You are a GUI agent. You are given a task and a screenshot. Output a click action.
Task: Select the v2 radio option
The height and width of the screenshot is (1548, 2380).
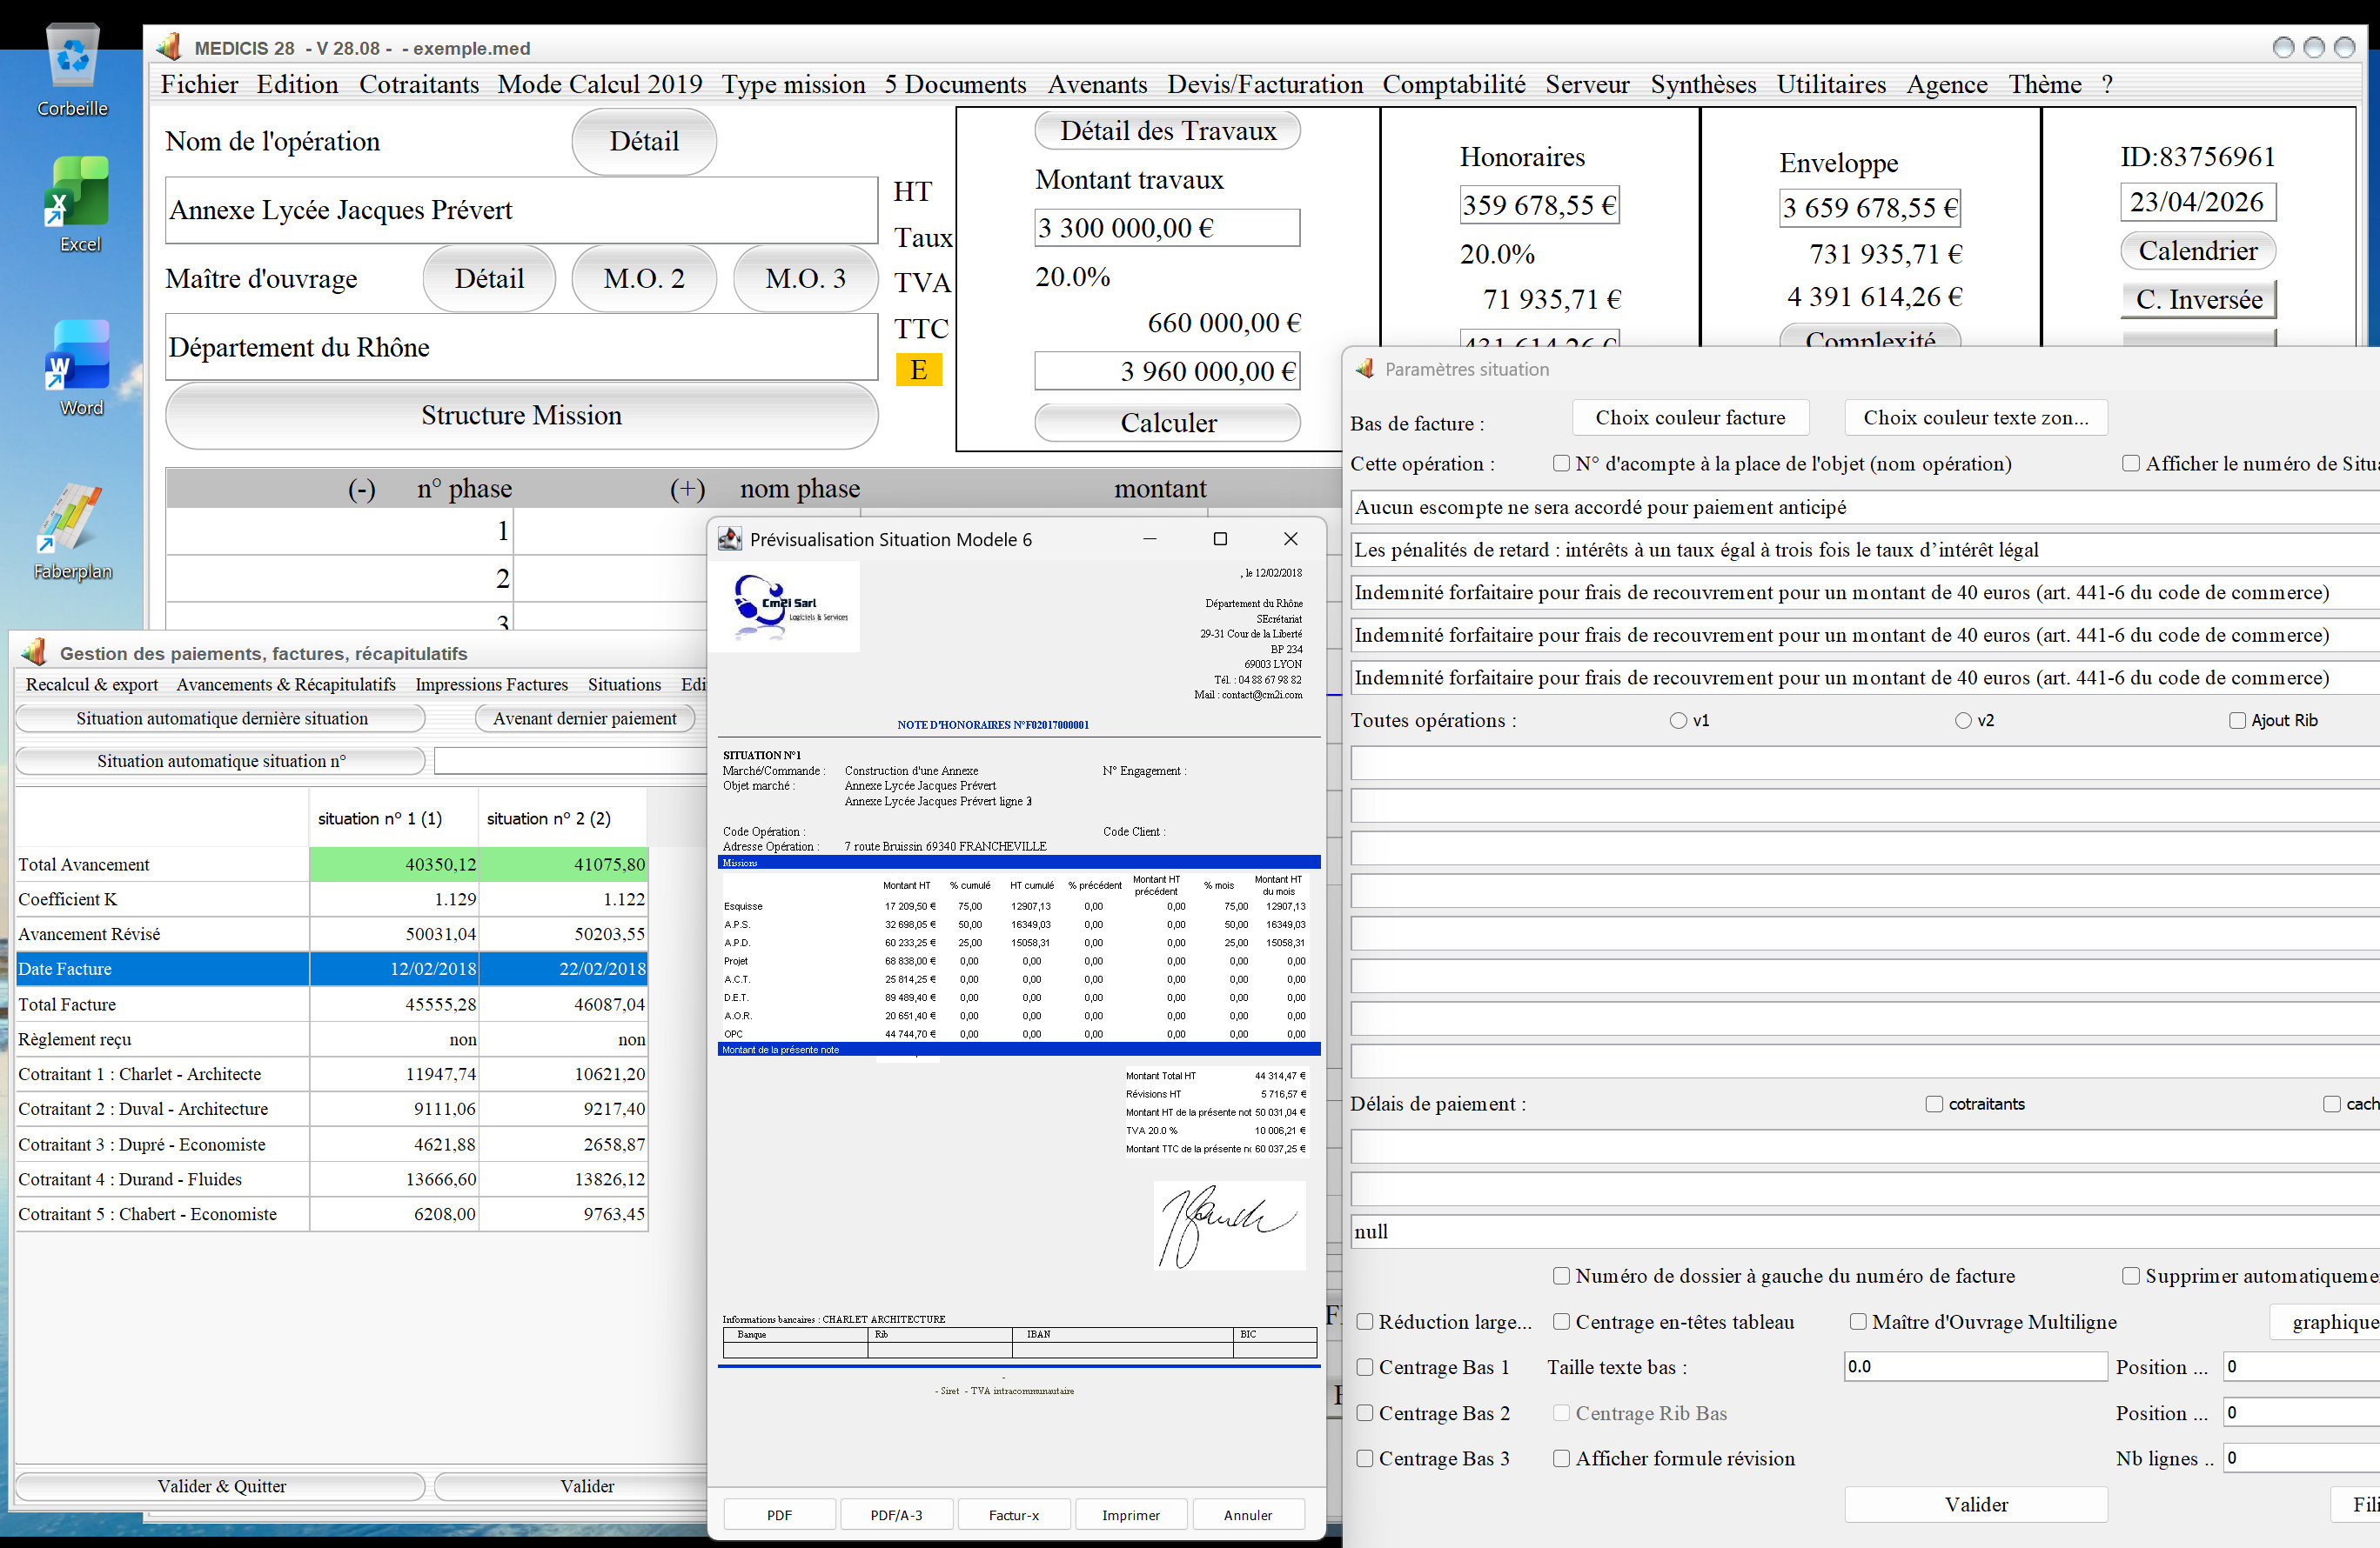point(1962,719)
